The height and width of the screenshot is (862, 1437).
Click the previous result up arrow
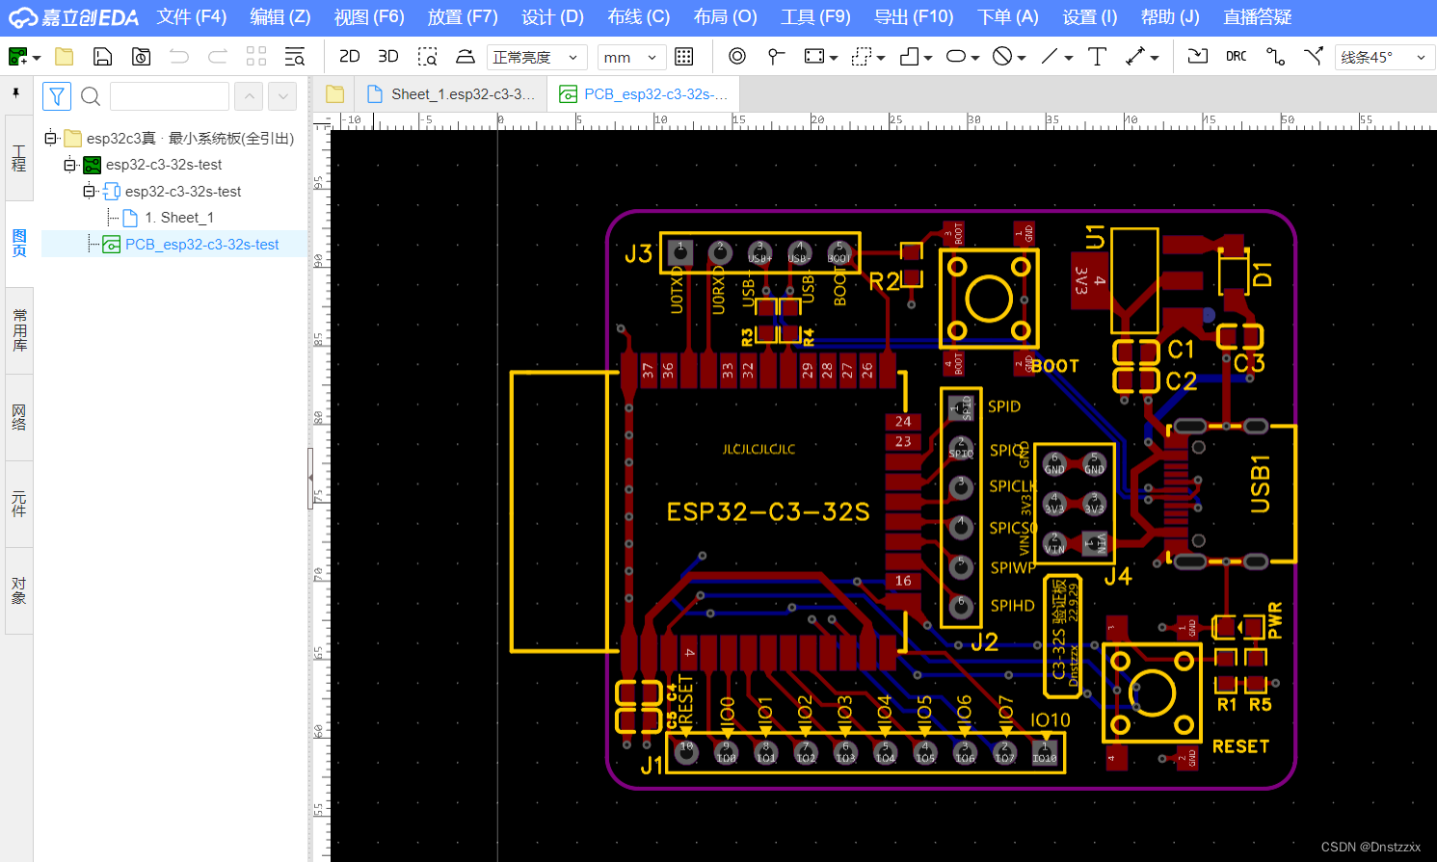pyautogui.click(x=249, y=96)
